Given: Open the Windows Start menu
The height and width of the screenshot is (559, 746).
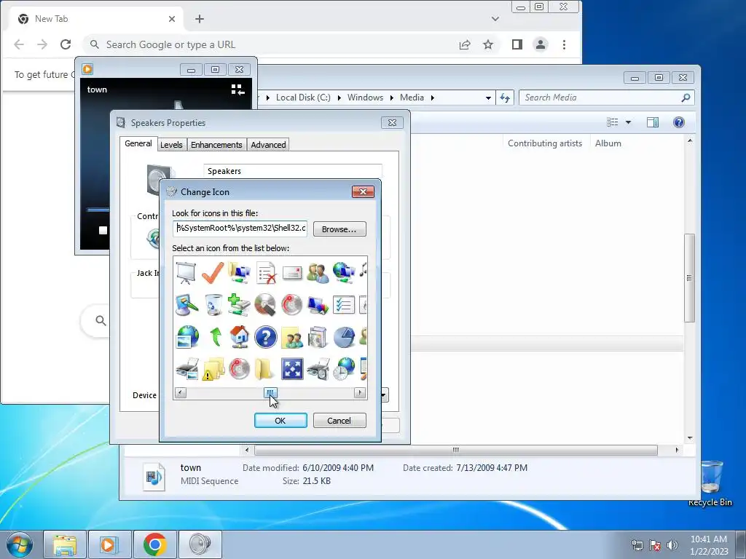Looking at the screenshot, I should pyautogui.click(x=20, y=544).
